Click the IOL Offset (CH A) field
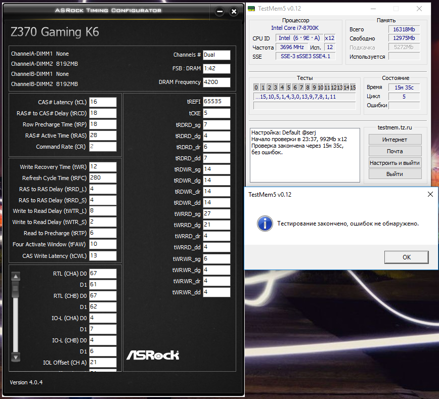 coord(103,363)
